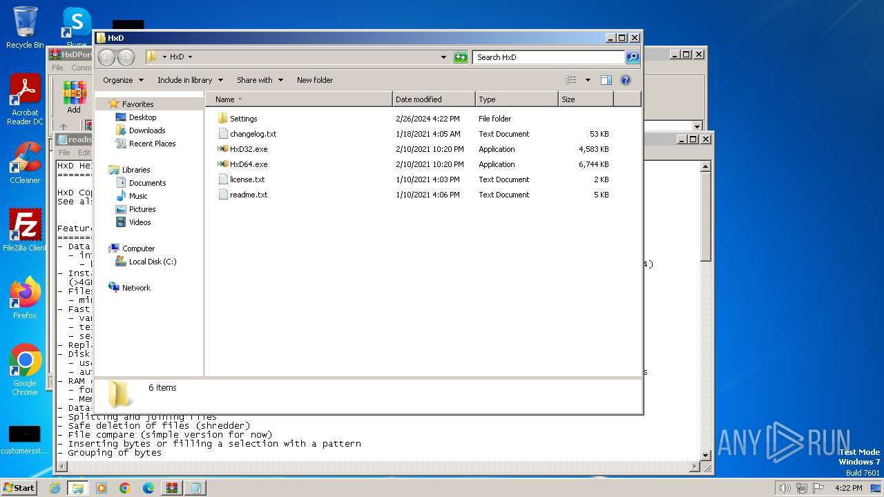Open the Share with dropdown
This screenshot has height=497, width=884.
pyautogui.click(x=260, y=80)
